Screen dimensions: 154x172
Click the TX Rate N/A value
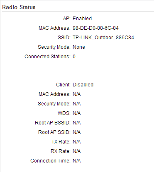77,142
